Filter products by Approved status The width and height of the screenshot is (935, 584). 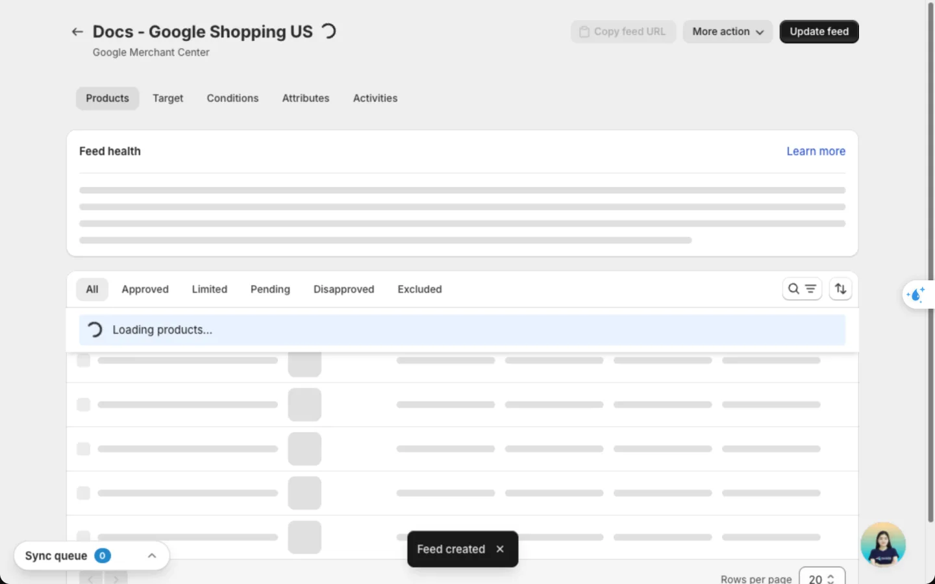(145, 289)
